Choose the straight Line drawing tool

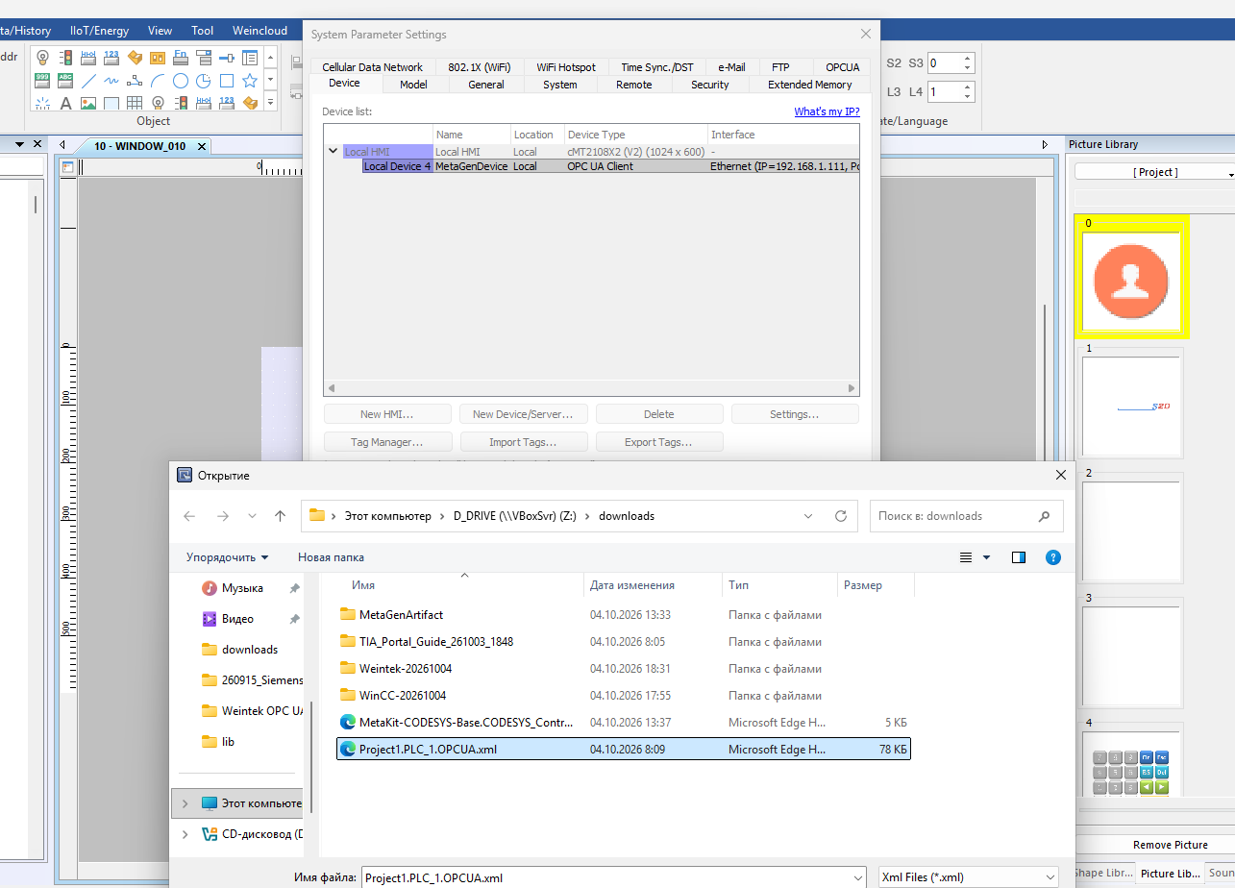[88, 81]
